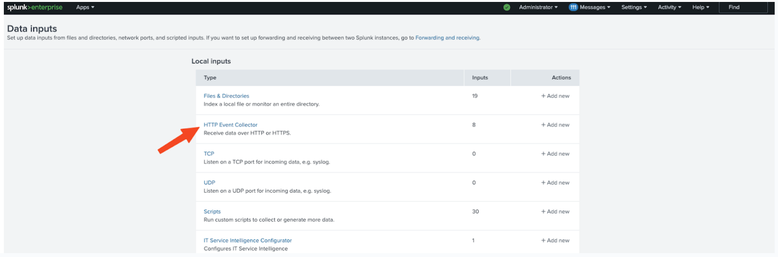Open the Activity menu
This screenshot has width=778, height=257.
tap(669, 7)
